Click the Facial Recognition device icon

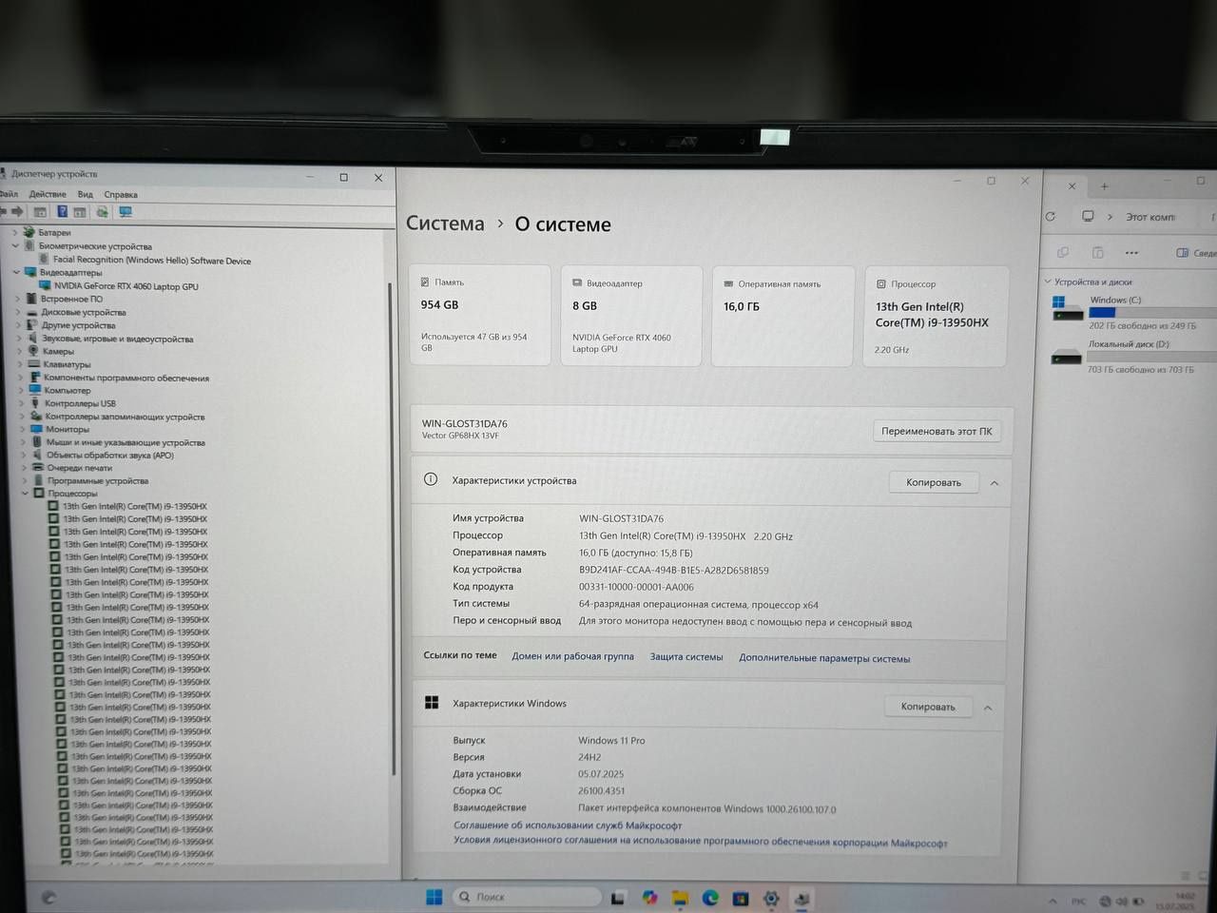coord(44,259)
